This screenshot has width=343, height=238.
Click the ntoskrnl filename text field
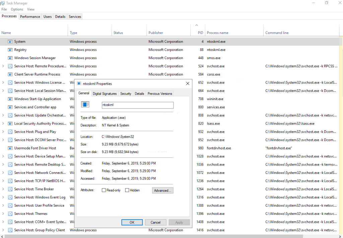[x=137, y=105]
